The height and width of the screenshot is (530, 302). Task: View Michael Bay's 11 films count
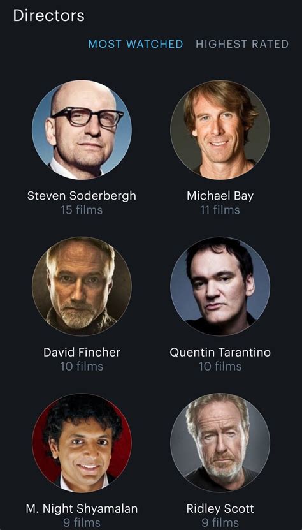pyautogui.click(x=220, y=210)
